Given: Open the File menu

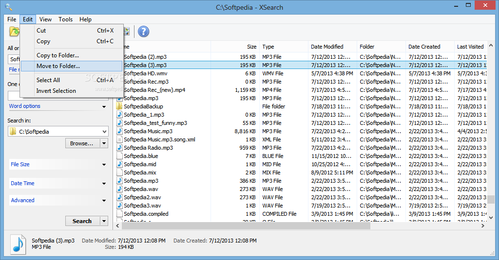Looking at the screenshot, I should [x=12, y=19].
